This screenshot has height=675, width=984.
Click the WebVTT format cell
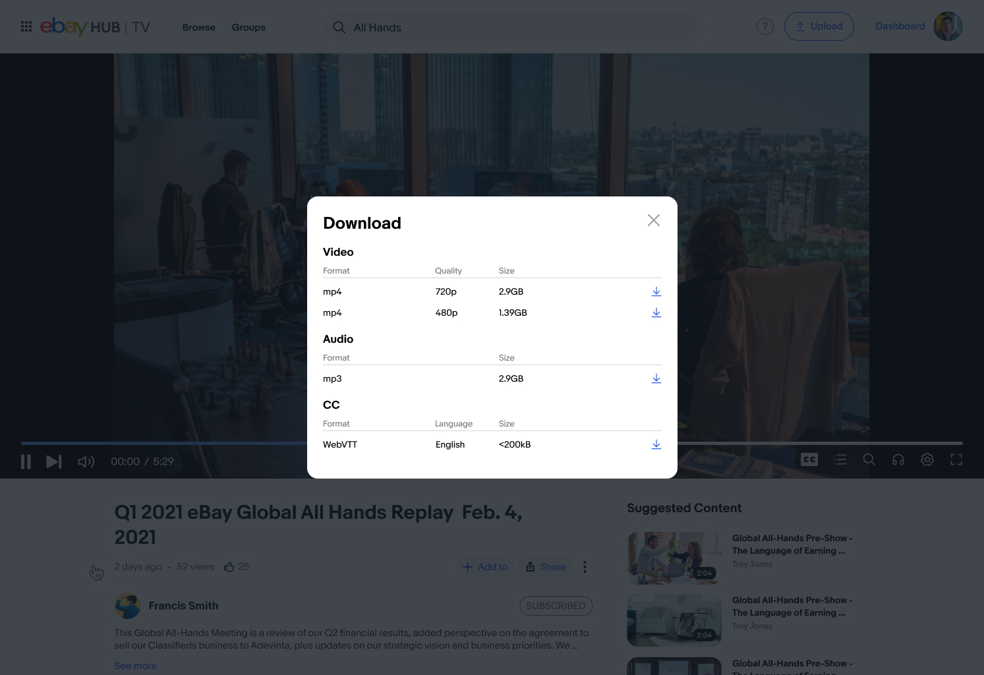[340, 444]
